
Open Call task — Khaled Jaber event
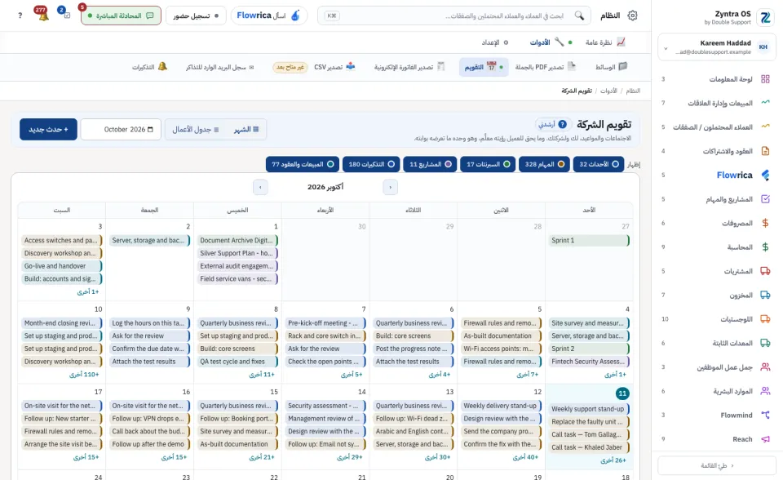point(589,447)
